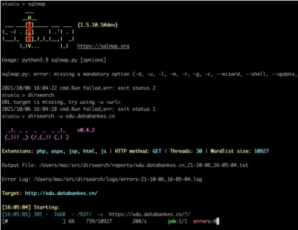The height and width of the screenshot is (230, 298).
Task: Click the sqlmap version {1.5.10.5#dev} text
Action: pyautogui.click(x=98, y=25)
